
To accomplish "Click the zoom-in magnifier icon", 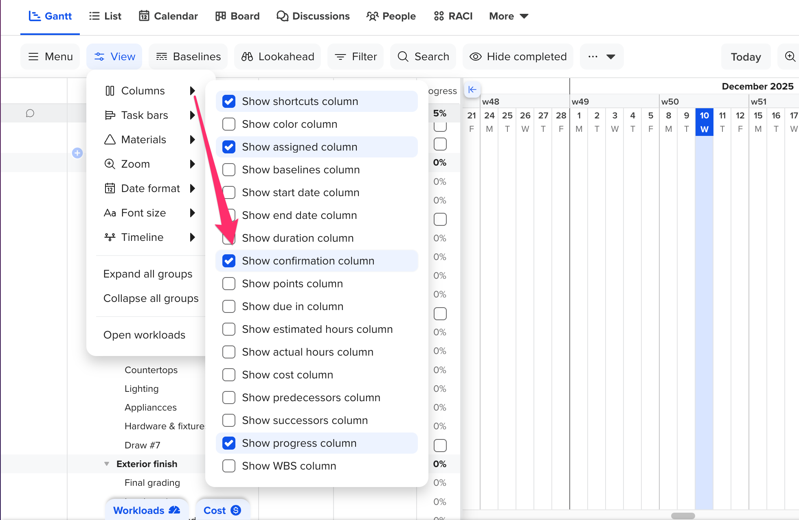I will click(x=790, y=57).
